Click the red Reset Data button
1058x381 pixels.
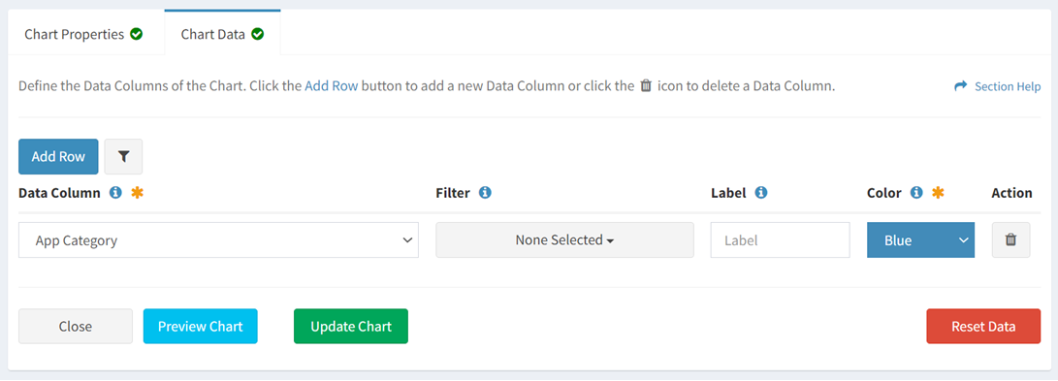point(983,327)
